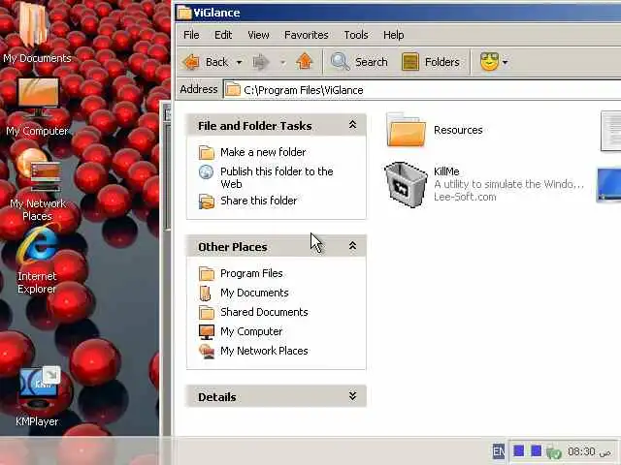Collapse the File and Folder Tasks panel
This screenshot has width=621, height=465.
tap(352, 125)
